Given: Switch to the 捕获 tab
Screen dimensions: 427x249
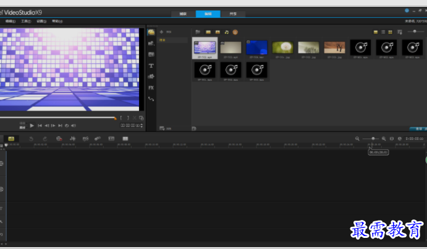Looking at the screenshot, I should pyautogui.click(x=183, y=14).
